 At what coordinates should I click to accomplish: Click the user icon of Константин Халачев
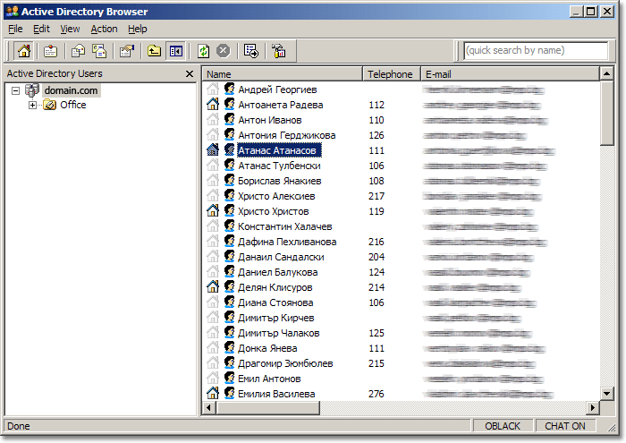click(x=229, y=226)
